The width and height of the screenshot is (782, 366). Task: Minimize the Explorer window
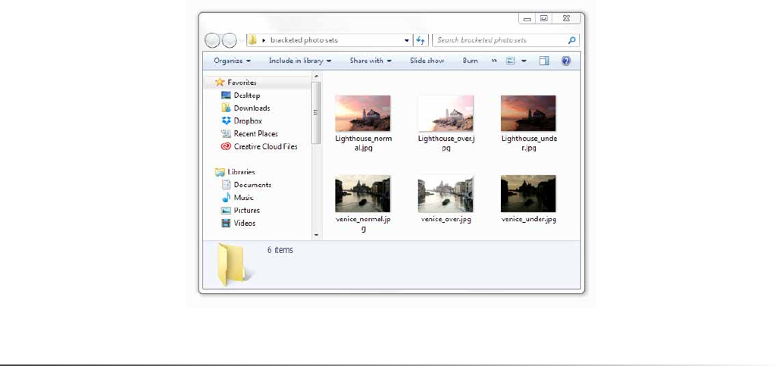[x=527, y=19]
